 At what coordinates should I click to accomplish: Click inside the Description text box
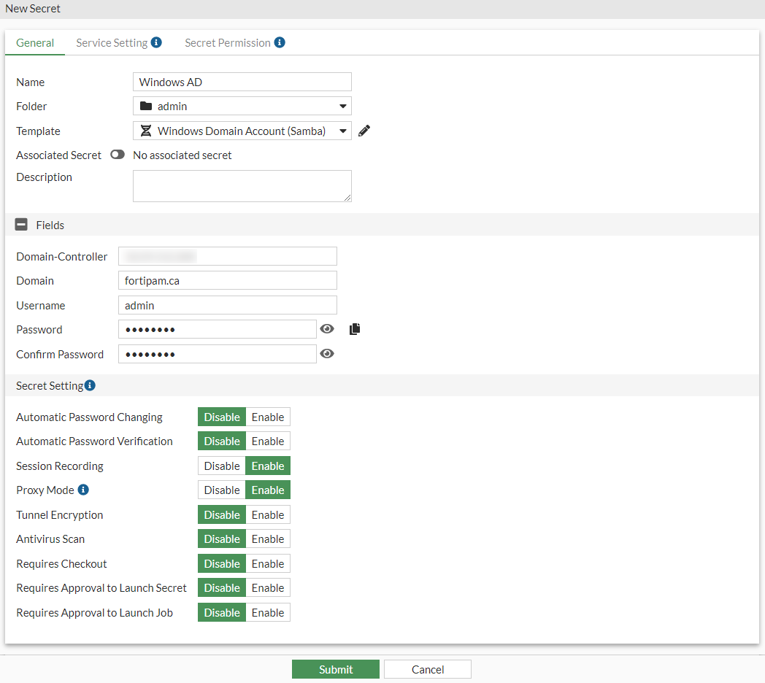241,185
